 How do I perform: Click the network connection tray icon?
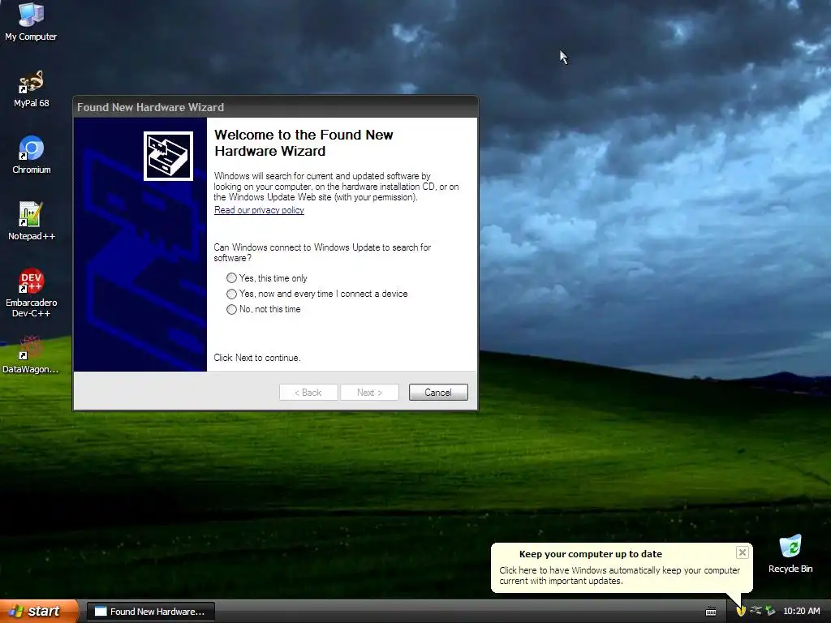click(x=756, y=611)
